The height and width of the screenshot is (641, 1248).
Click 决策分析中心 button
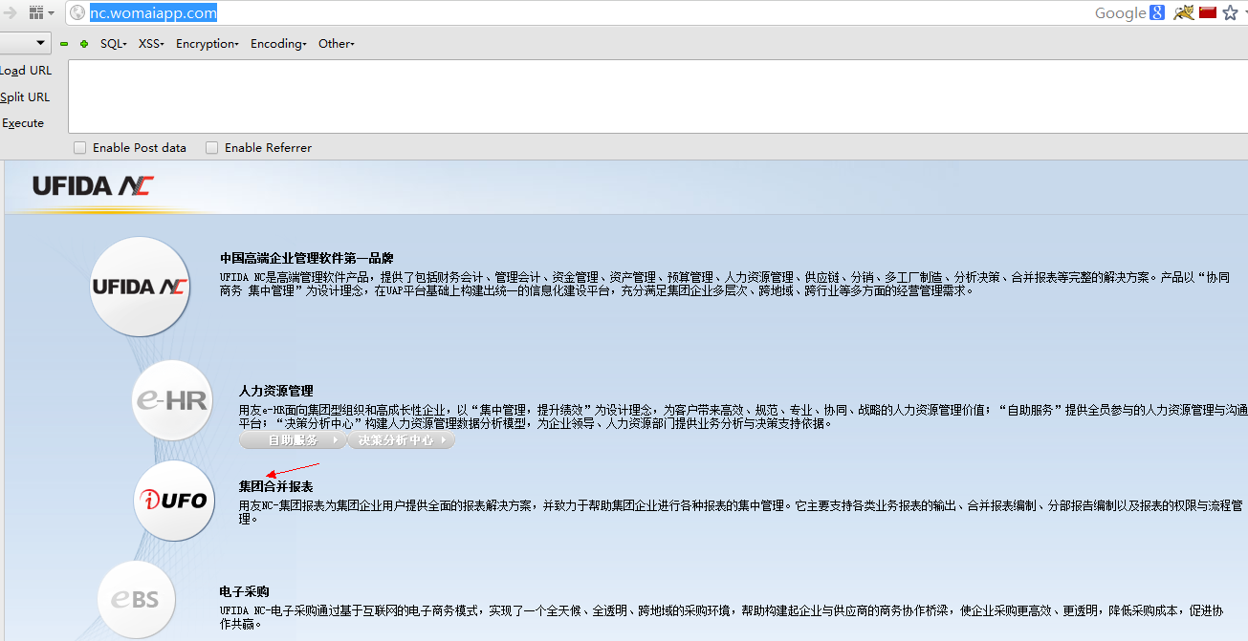[402, 440]
